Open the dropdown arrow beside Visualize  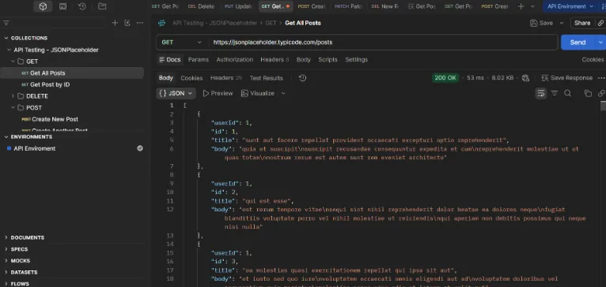pyautogui.click(x=283, y=93)
